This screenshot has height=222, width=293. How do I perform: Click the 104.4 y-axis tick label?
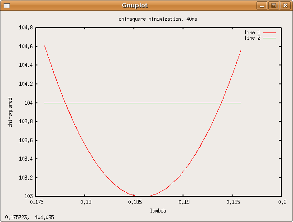[26, 65]
